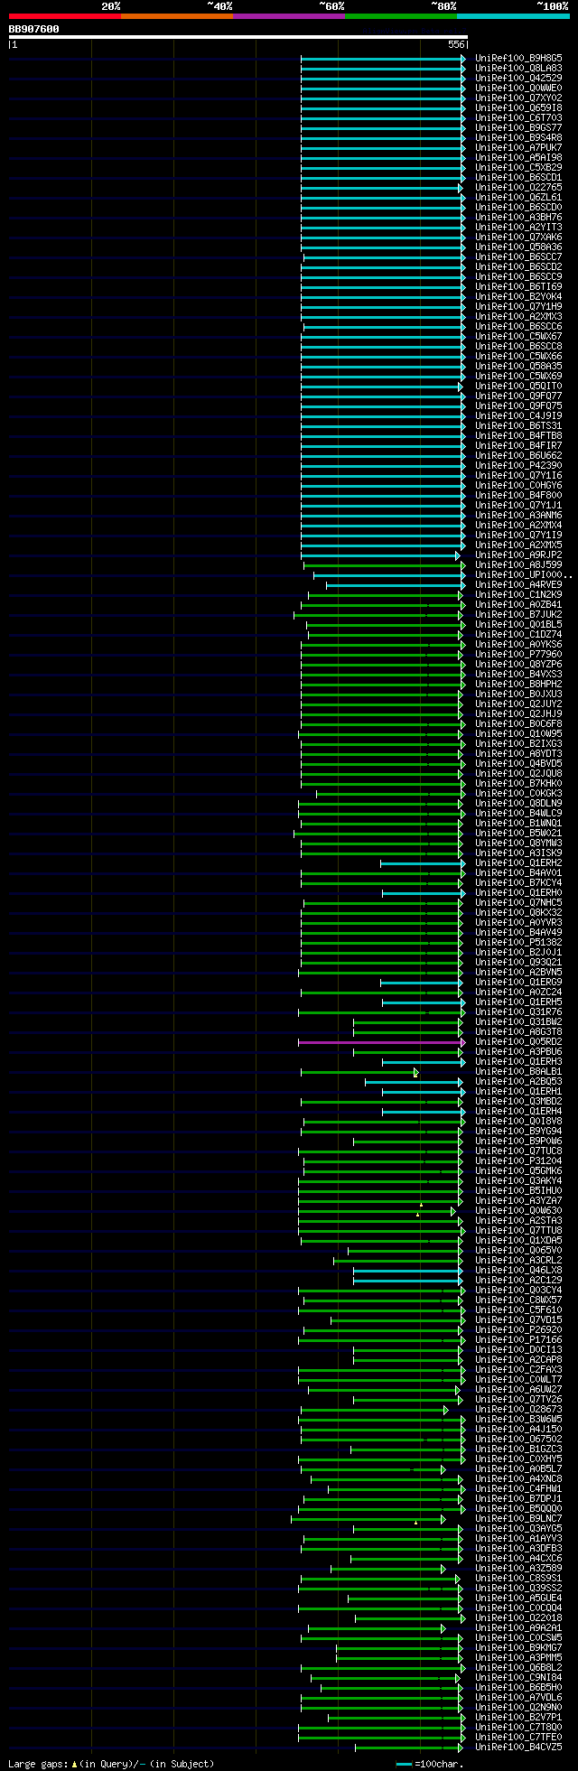Image resolution: width=578 pixels, height=1771 pixels.
Task: Open hit UniRef100_A7PUK7
Action: click(518, 147)
